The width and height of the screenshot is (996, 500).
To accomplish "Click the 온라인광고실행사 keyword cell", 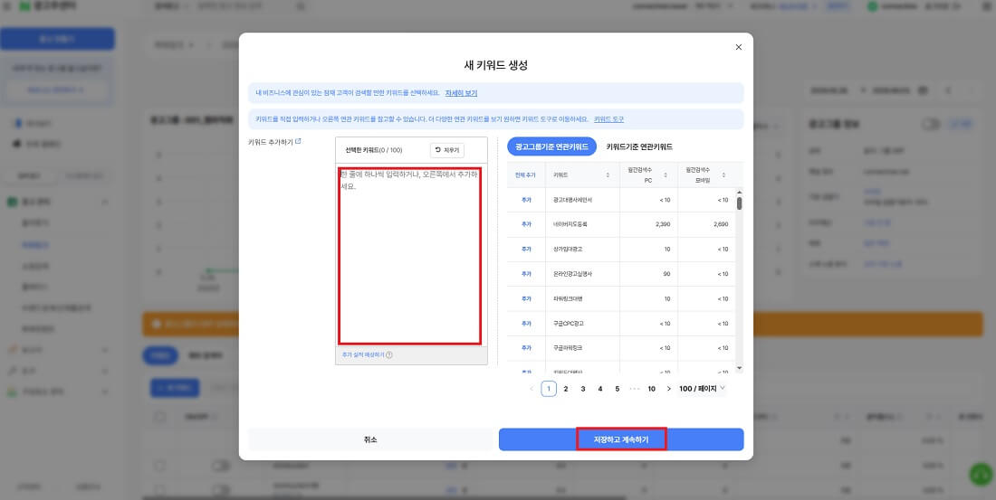I will pyautogui.click(x=582, y=274).
